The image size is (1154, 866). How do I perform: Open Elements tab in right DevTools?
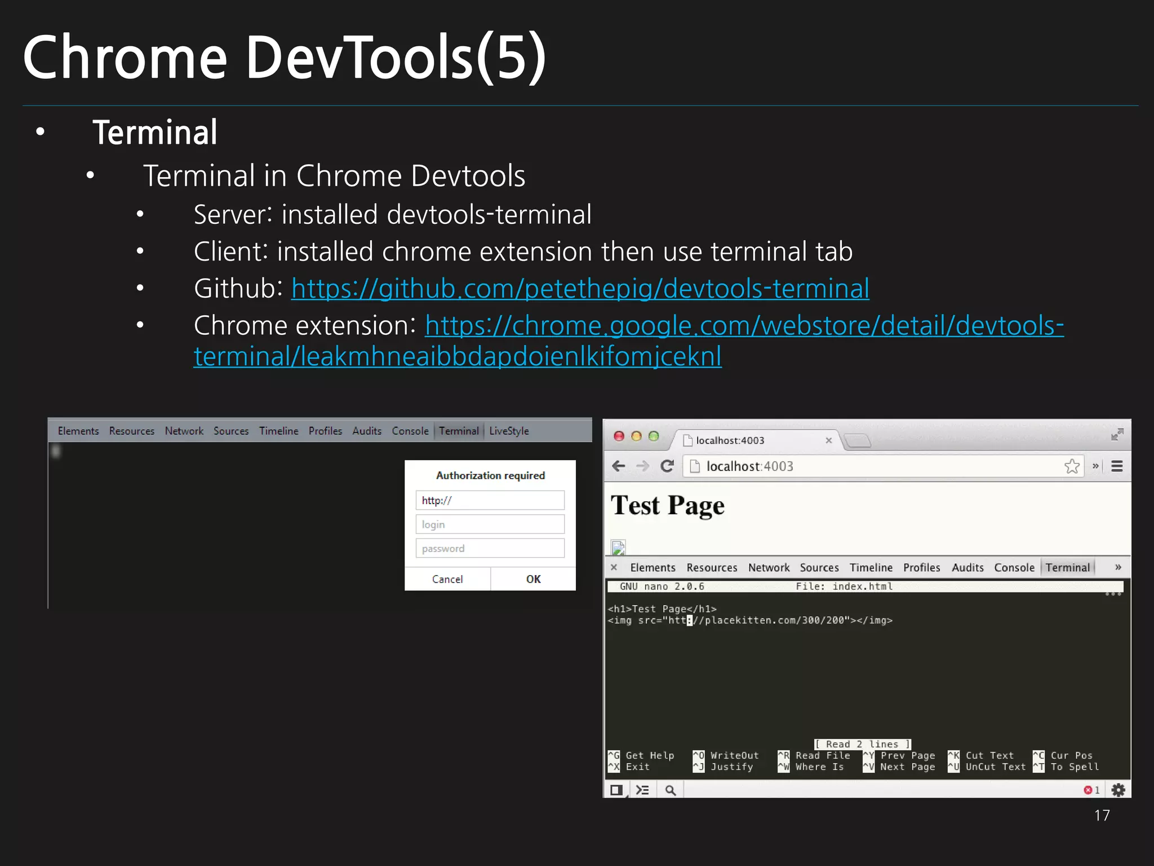pyautogui.click(x=653, y=568)
